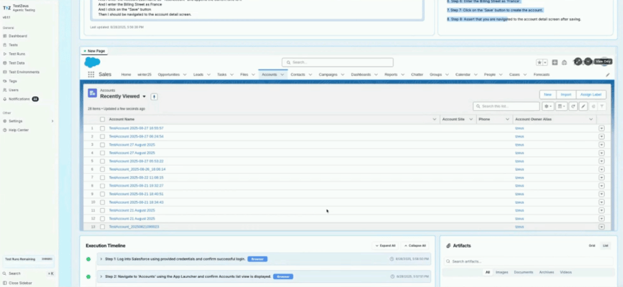
Task: Select checkbox for TestAccount 2025-08-27 05:53:22
Action: point(102,161)
